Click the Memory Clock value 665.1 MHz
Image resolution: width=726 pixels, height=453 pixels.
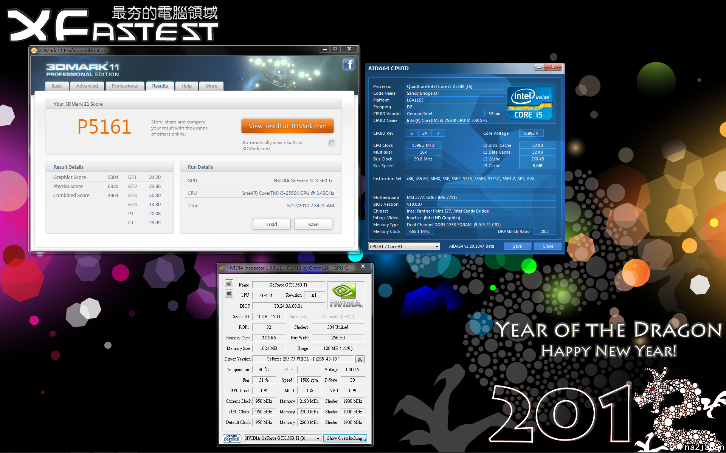419,231
